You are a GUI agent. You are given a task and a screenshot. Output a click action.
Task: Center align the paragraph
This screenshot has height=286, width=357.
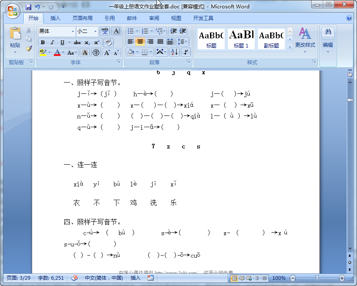[x=140, y=42]
